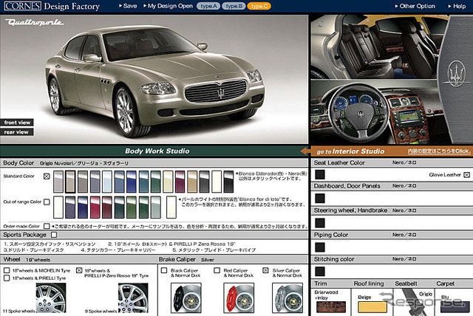Toggle 19" wheels PIRELLI P-Zero Rosso checkbox
The width and height of the screenshot is (473, 316).
[x=79, y=270]
